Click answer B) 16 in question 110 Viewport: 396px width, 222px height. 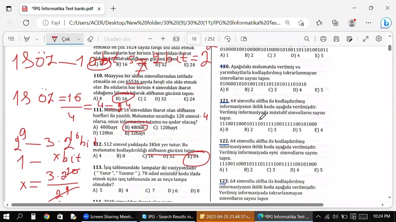[x=122, y=99]
